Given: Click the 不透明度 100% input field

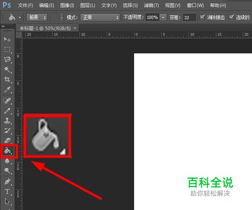Looking at the screenshot, I should point(153,17).
